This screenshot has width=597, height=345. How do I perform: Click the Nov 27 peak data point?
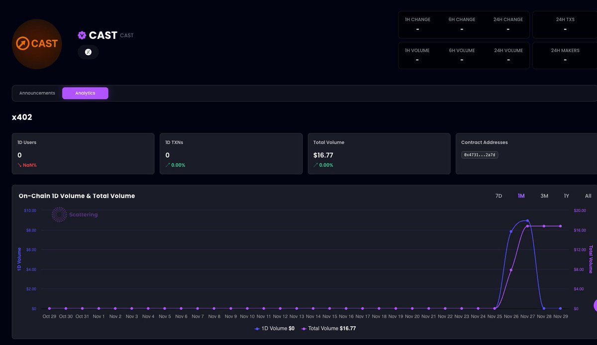pyautogui.click(x=527, y=221)
